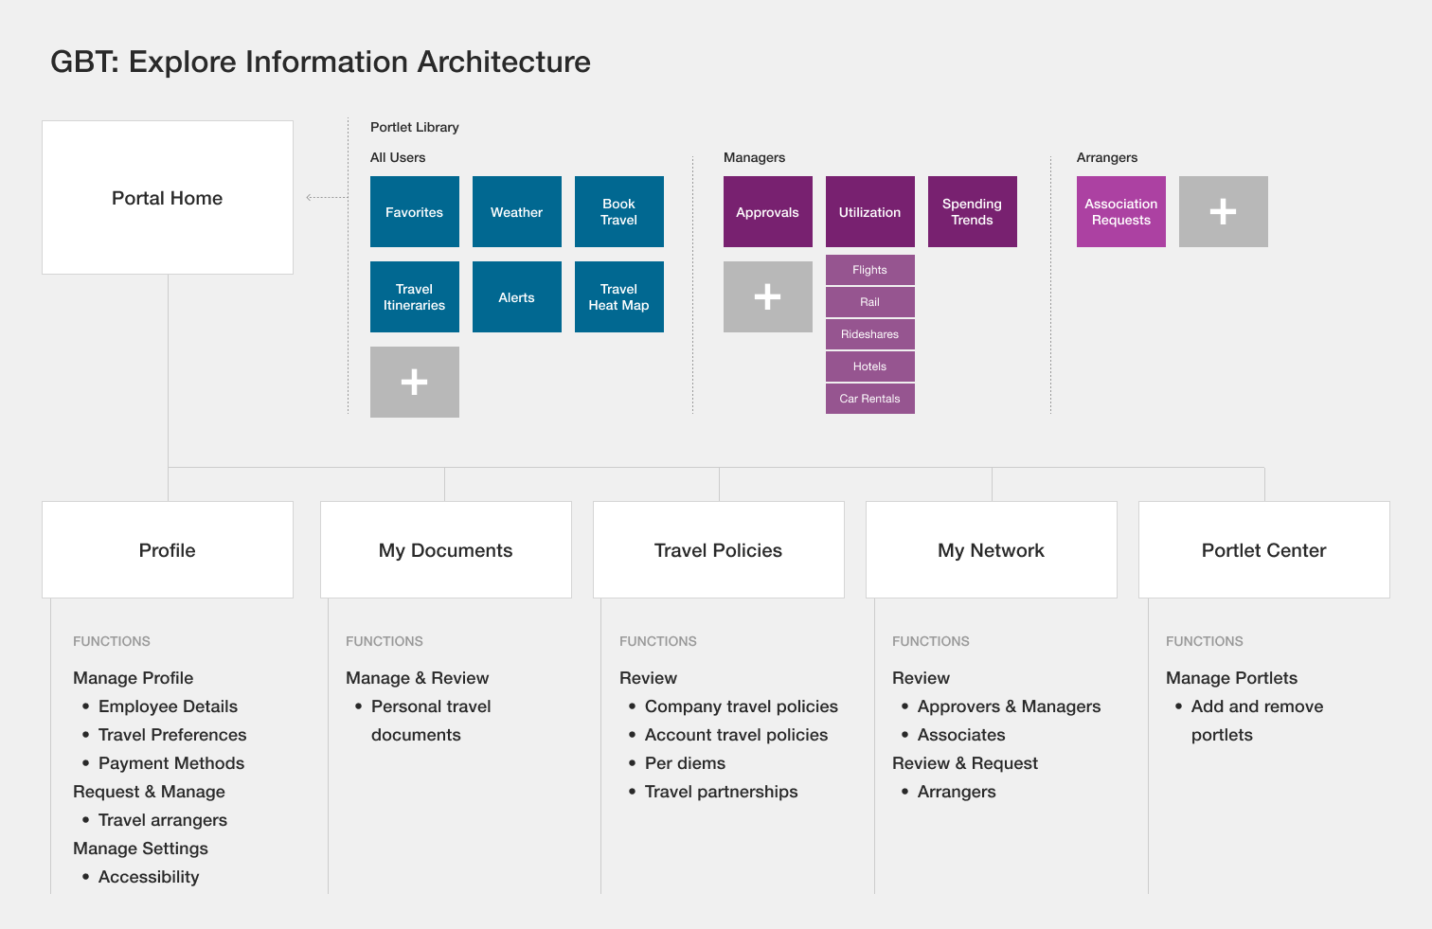1432x929 pixels.
Task: Open the Association Requests portlet tile
Action: pos(1121,212)
